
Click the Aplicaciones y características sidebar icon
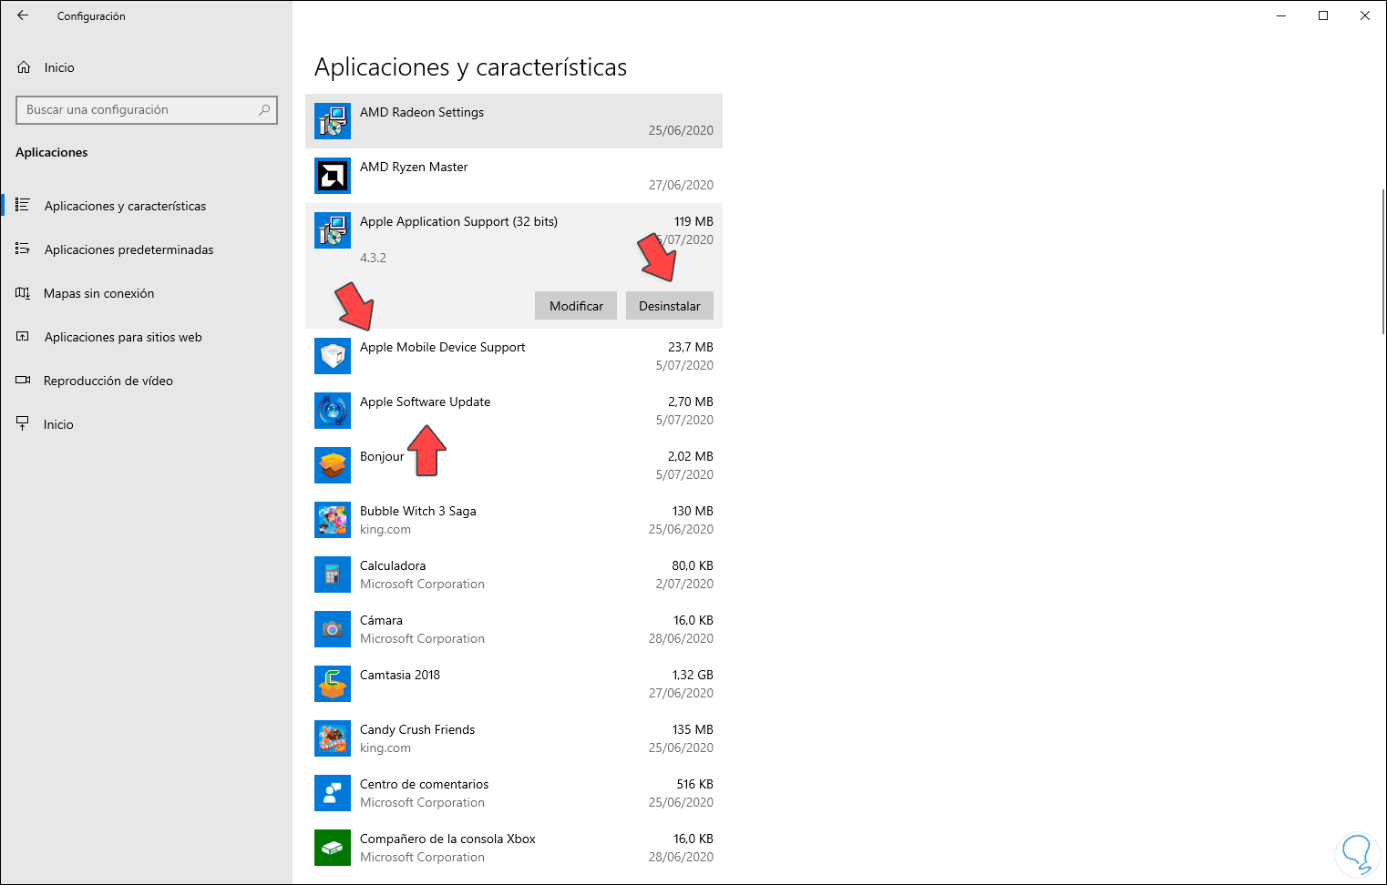pos(23,205)
